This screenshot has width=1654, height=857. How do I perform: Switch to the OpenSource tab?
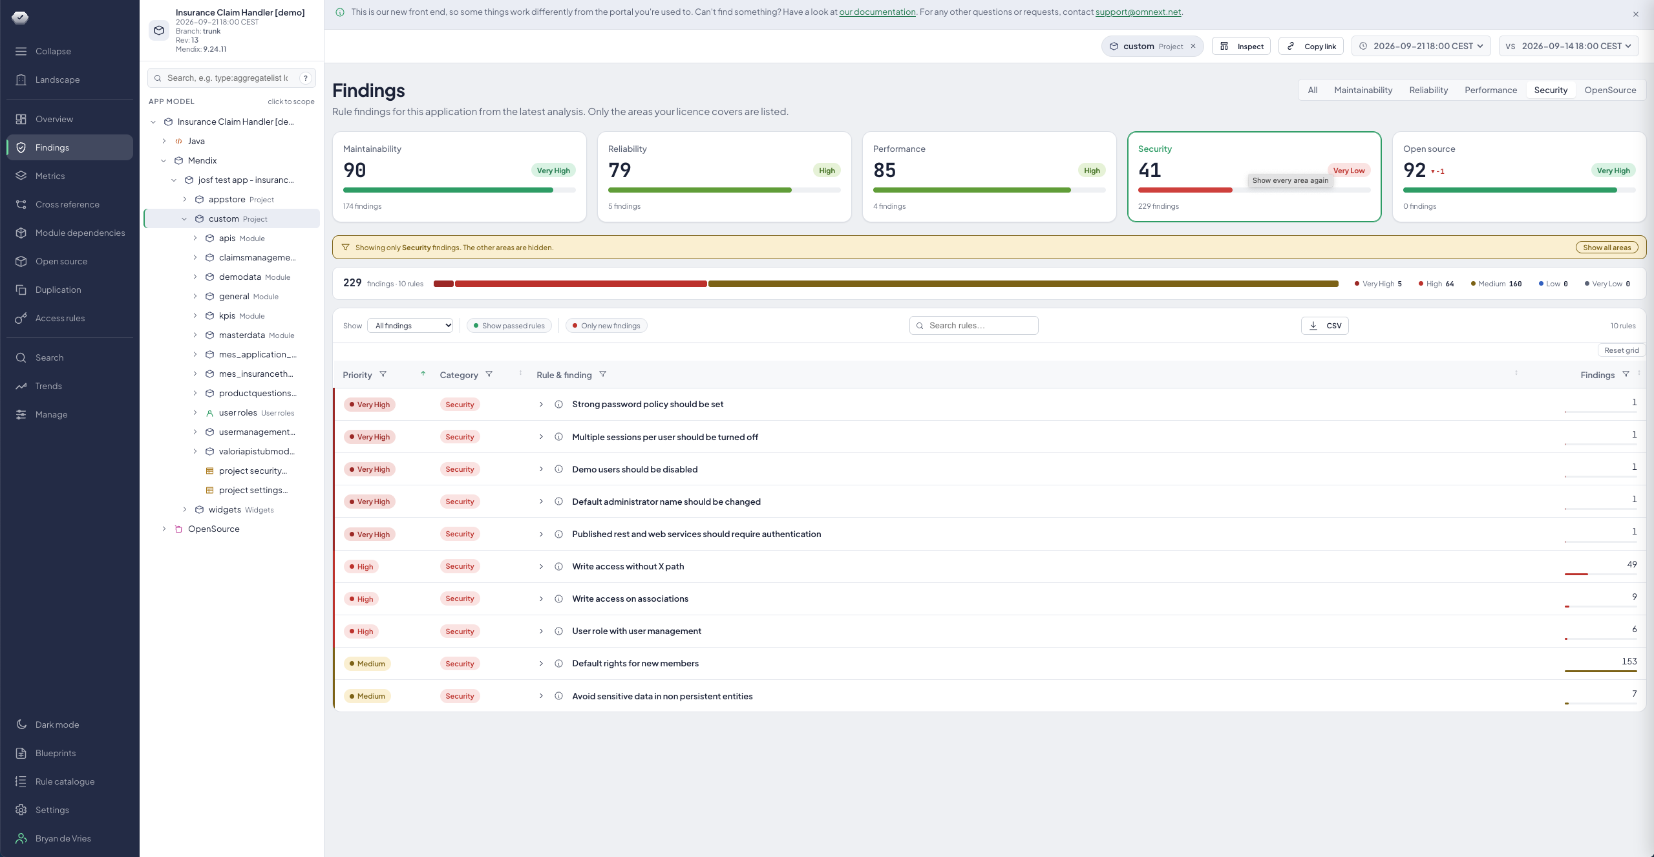click(x=1610, y=90)
